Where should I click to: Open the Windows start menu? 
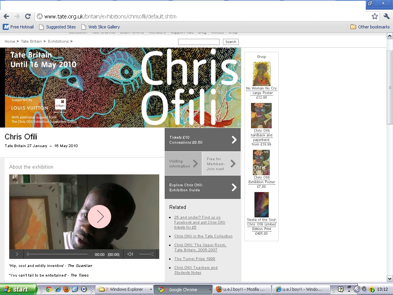(x=18, y=289)
